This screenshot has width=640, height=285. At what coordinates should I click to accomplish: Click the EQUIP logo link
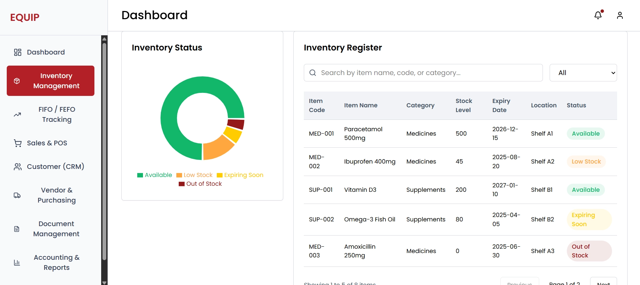25,17
